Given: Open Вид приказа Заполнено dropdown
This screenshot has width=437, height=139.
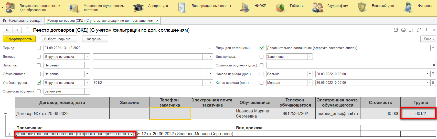Looking at the screenshot, I should 310,57.
